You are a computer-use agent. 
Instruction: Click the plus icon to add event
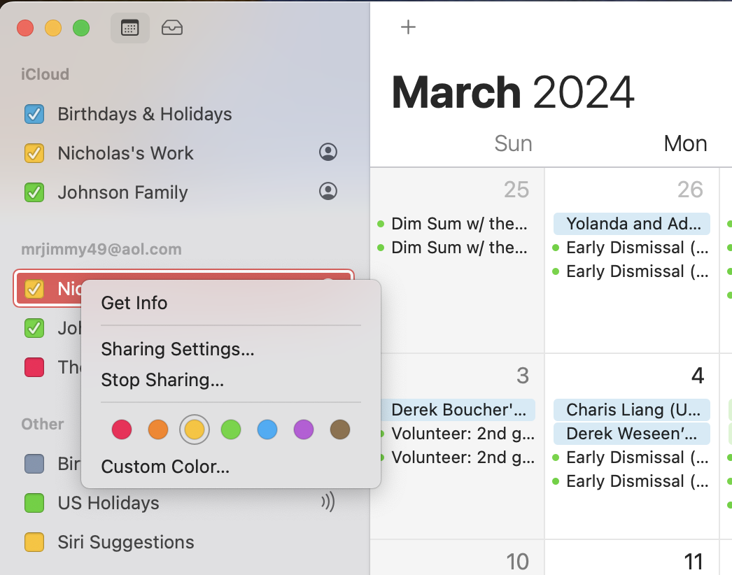408,27
